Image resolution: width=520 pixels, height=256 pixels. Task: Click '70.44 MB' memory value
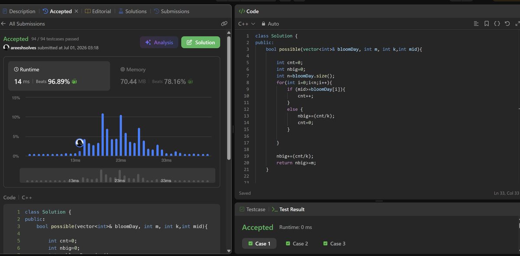[133, 81]
